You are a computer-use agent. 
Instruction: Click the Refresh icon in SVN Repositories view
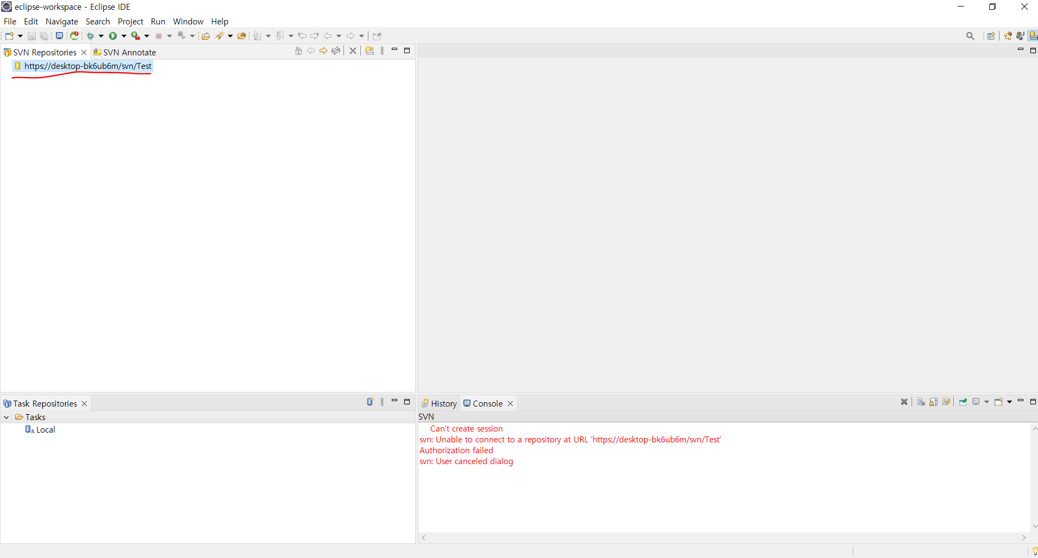[336, 51]
